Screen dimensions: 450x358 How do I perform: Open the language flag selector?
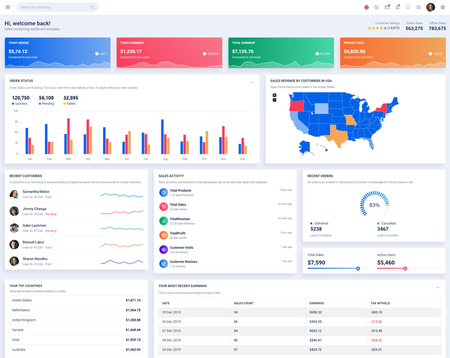(367, 7)
